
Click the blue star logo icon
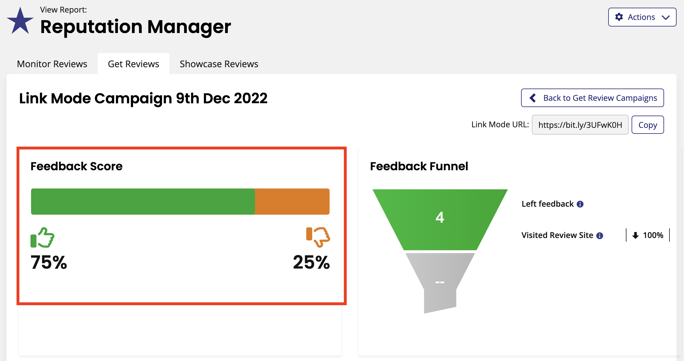(20, 20)
